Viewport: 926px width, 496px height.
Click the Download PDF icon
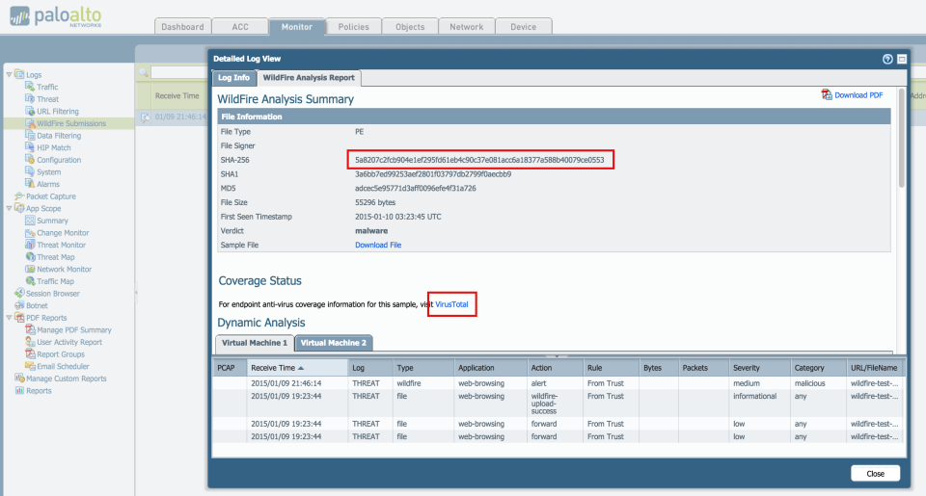coord(827,95)
